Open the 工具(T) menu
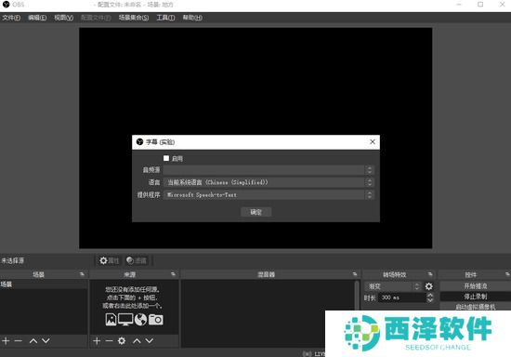Screen dimensions: 511x357 coord(165,18)
